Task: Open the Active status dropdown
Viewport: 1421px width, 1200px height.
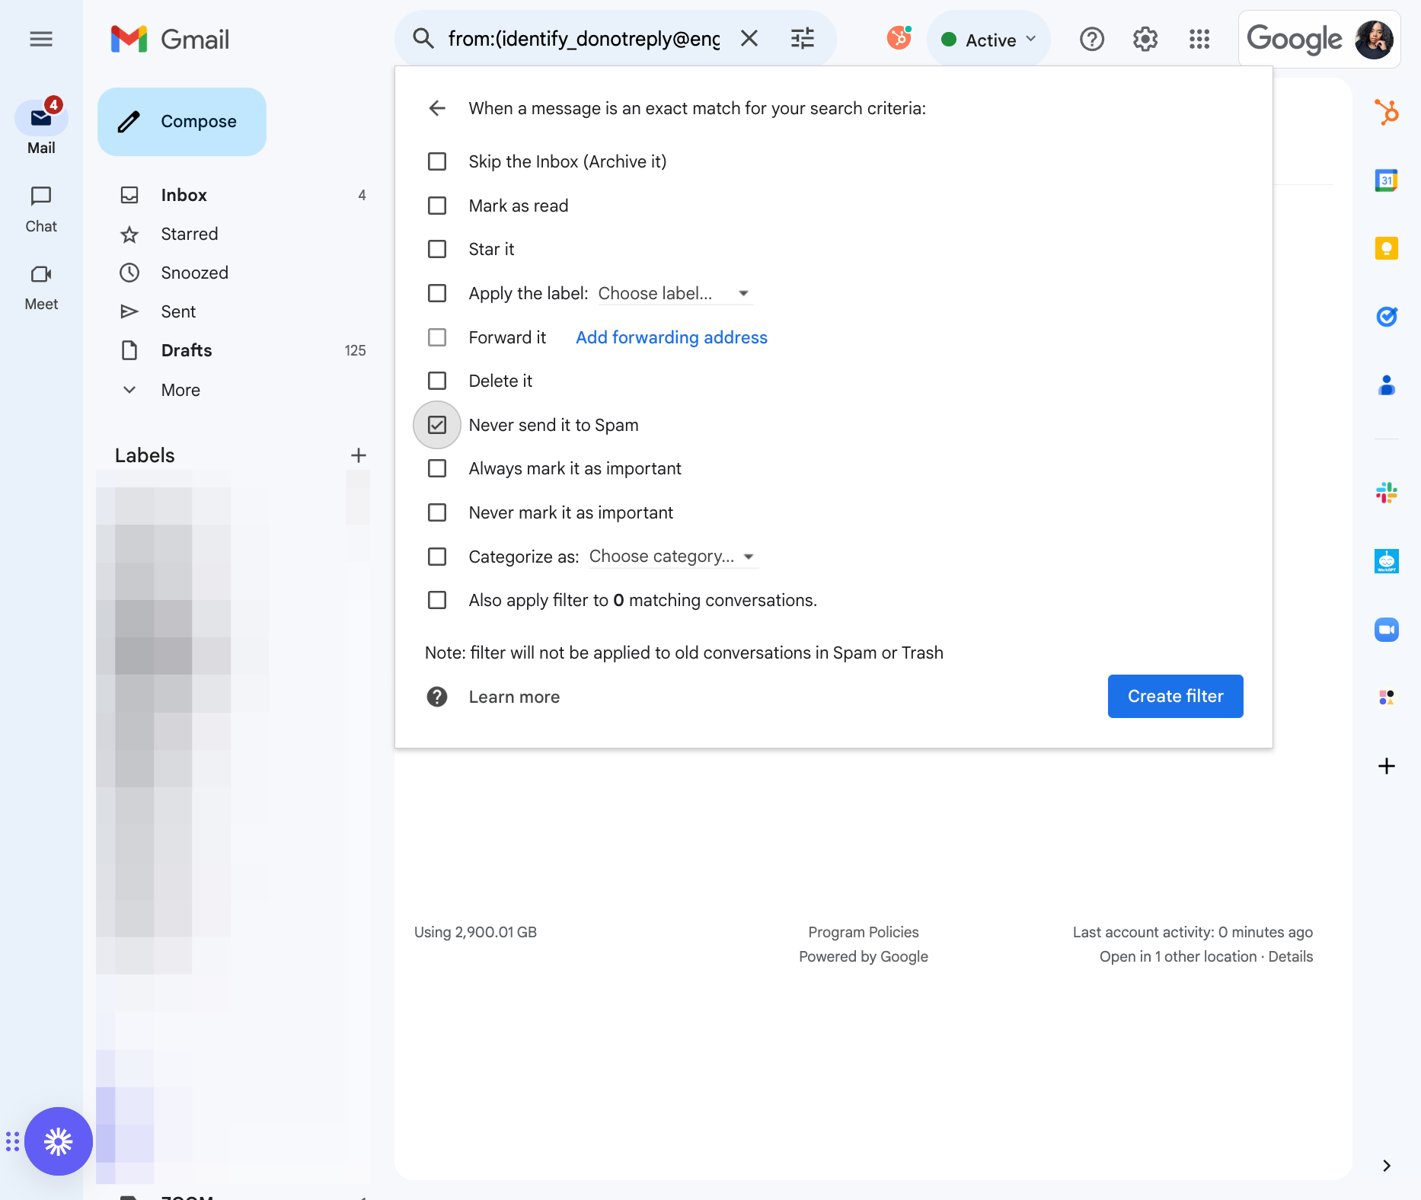Action: [x=988, y=40]
